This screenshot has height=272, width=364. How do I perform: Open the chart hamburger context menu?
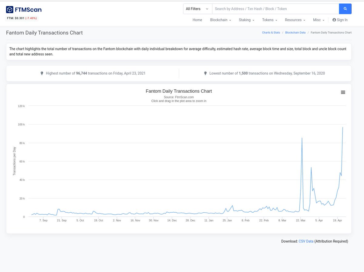[x=343, y=92]
